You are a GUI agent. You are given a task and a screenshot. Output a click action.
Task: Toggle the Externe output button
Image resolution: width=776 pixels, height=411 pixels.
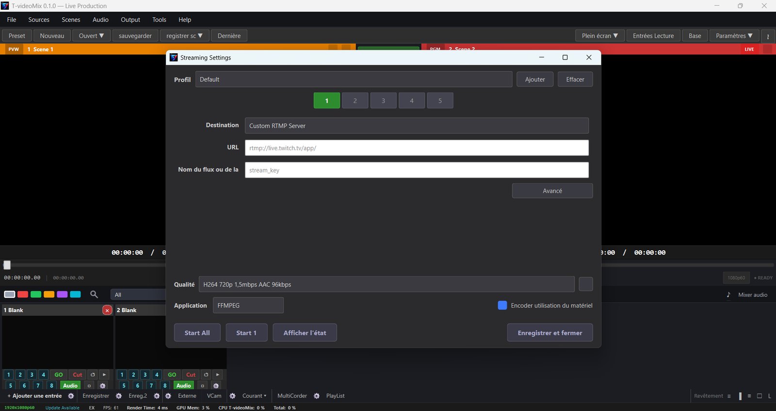pyautogui.click(x=187, y=396)
